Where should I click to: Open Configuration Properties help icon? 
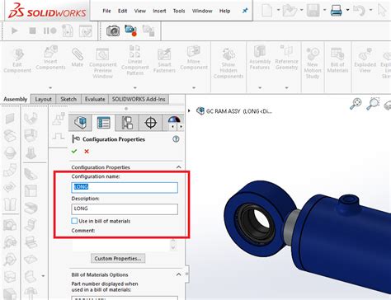(176, 139)
